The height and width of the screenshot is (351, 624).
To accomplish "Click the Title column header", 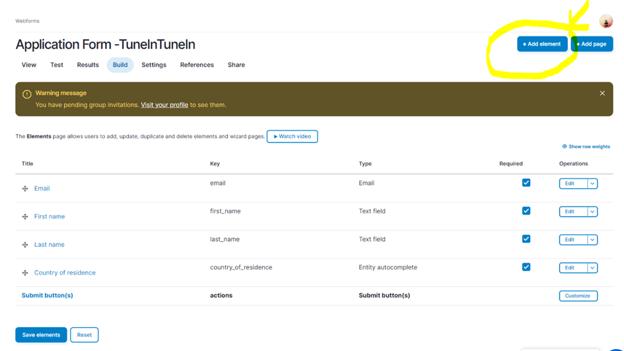I will tap(28, 164).
